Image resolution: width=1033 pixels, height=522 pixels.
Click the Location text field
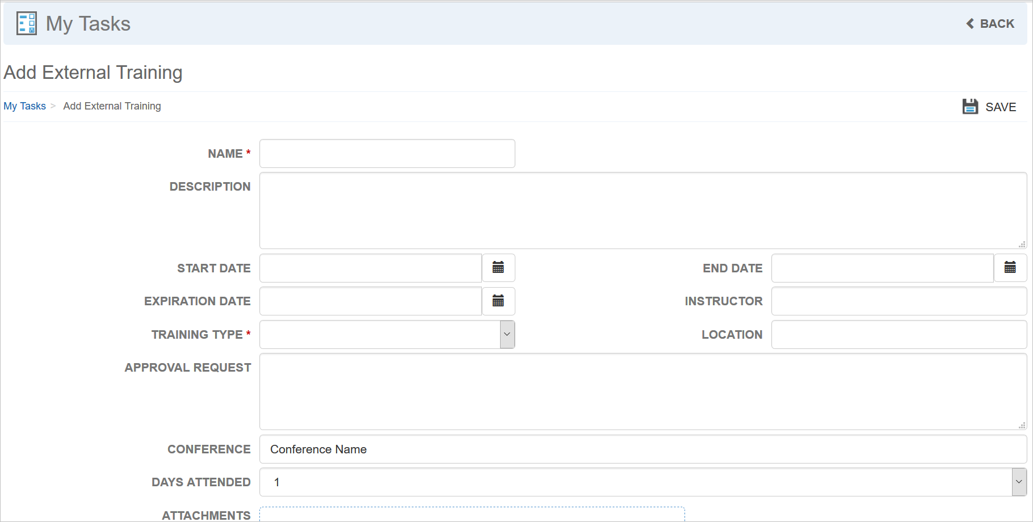[898, 335]
